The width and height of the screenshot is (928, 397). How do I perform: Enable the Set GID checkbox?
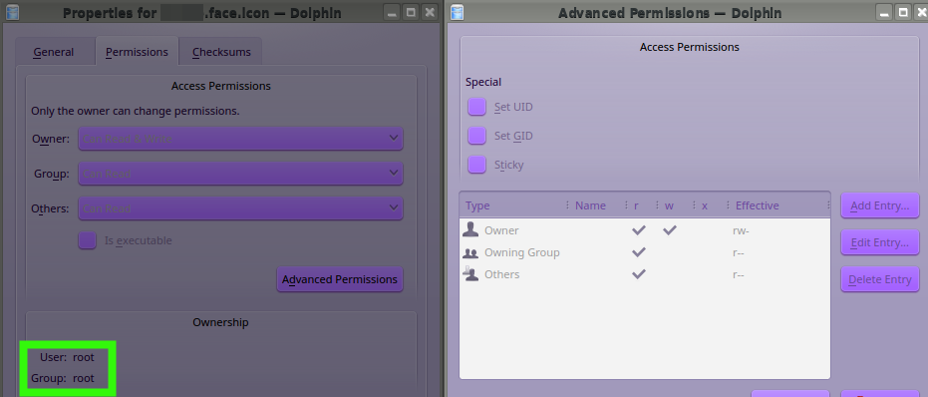tap(477, 136)
